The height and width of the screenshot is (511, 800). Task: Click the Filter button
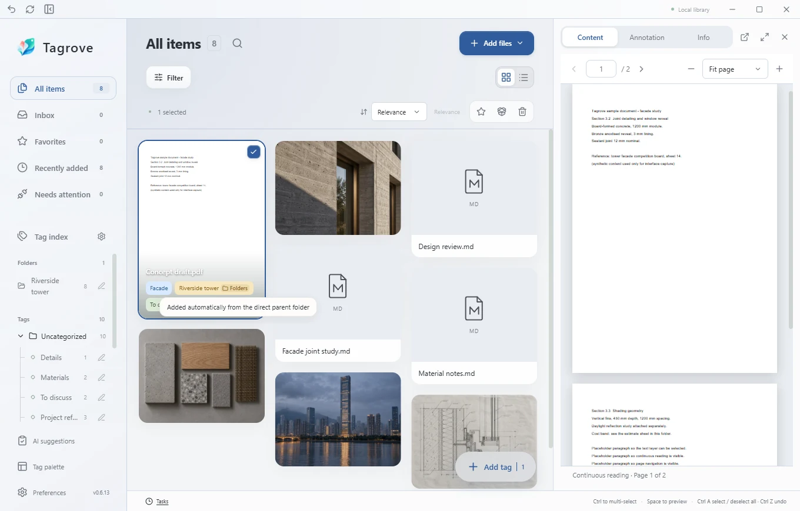(x=168, y=78)
